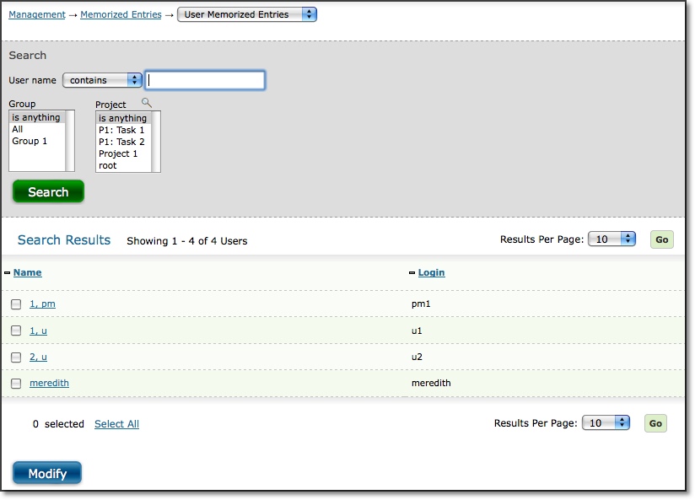Select 'Group 1' in Group list
Viewport: 695px width, 500px height.
click(x=37, y=142)
